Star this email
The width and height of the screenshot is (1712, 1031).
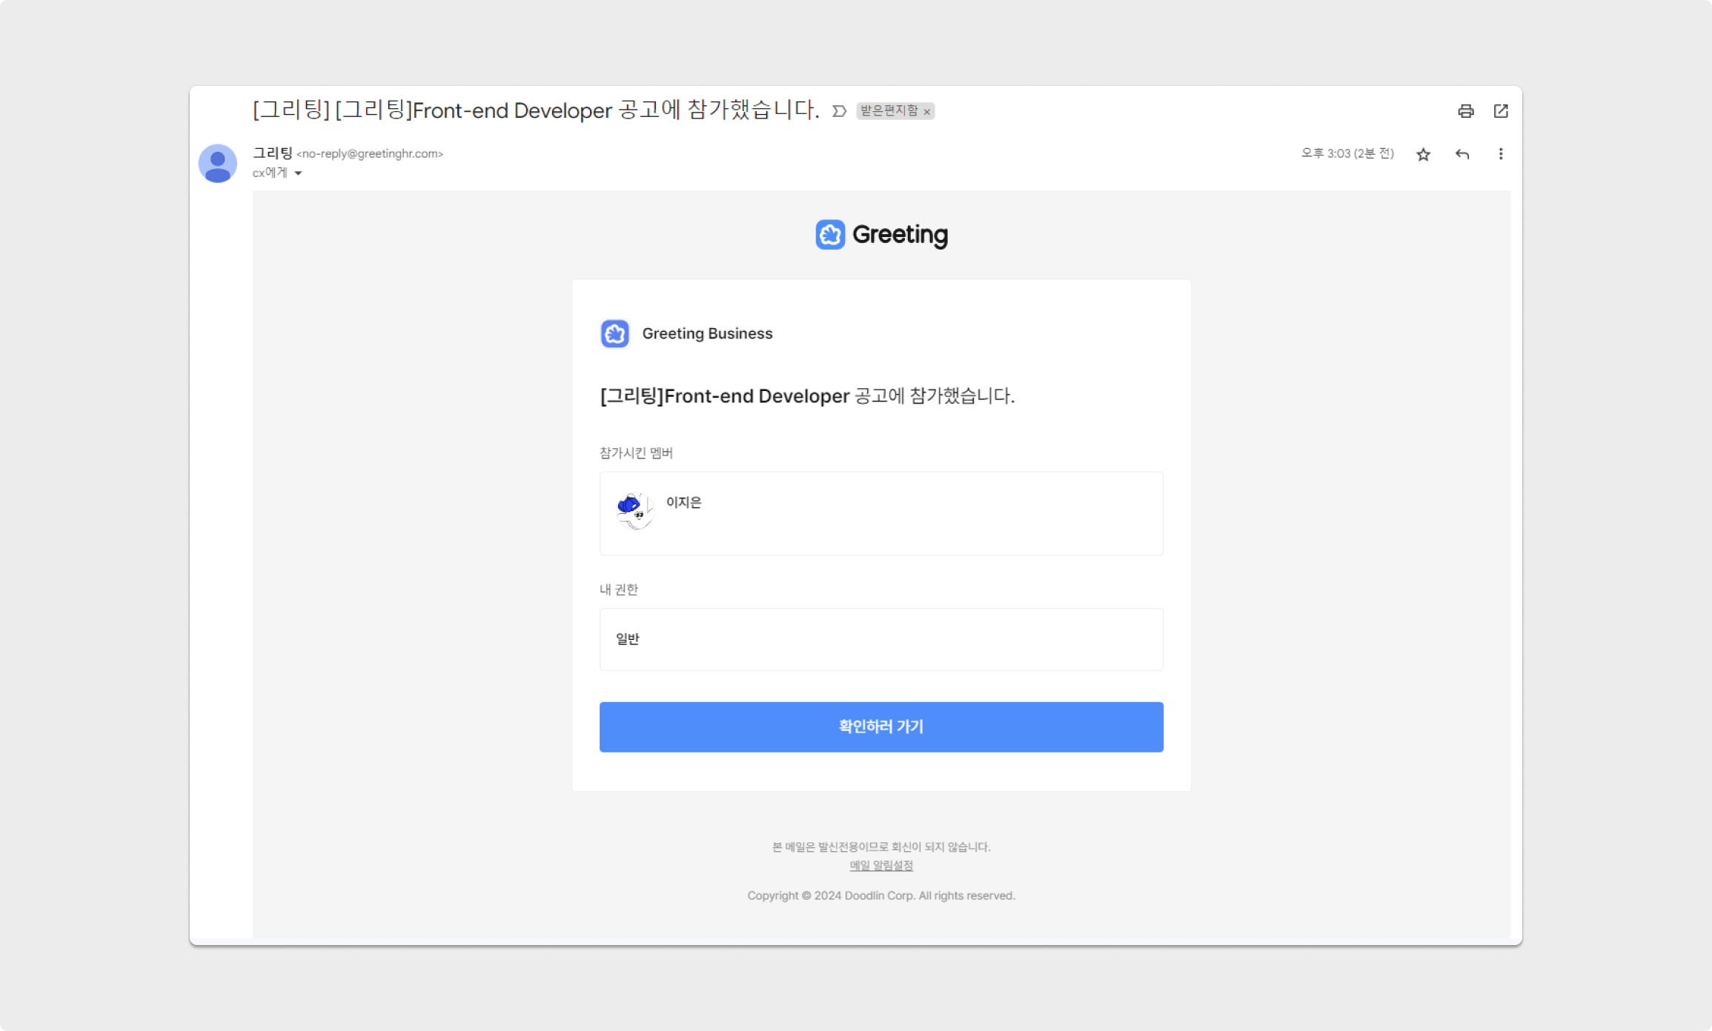coord(1423,154)
